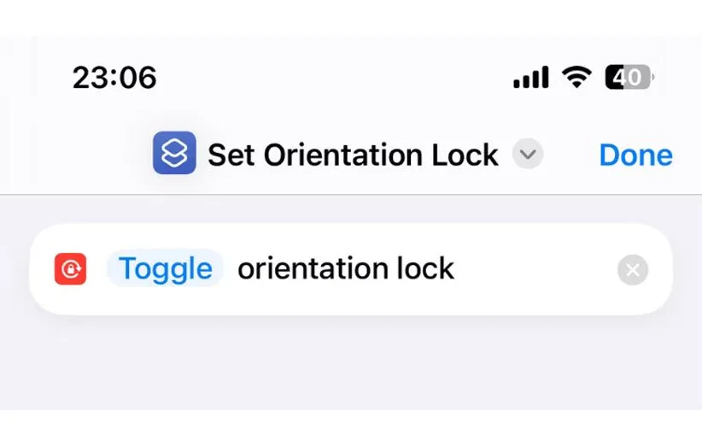
Task: Tap the 23:06 clock in status bar
Action: [x=114, y=78]
